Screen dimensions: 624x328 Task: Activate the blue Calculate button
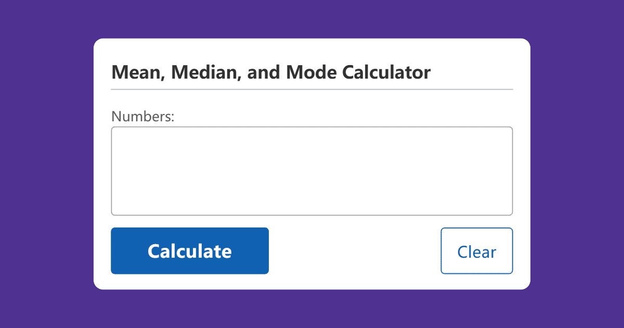(x=189, y=250)
